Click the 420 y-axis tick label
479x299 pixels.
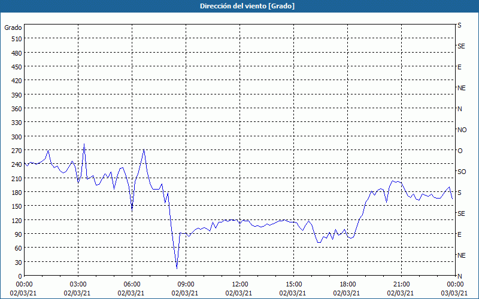tap(17, 81)
